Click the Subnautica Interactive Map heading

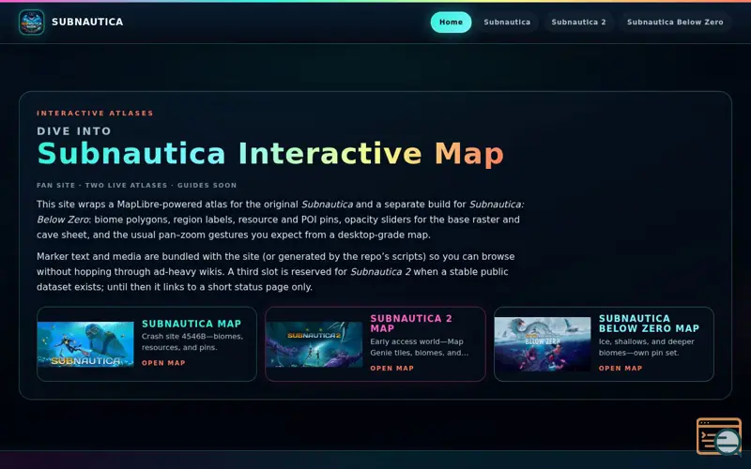(270, 154)
